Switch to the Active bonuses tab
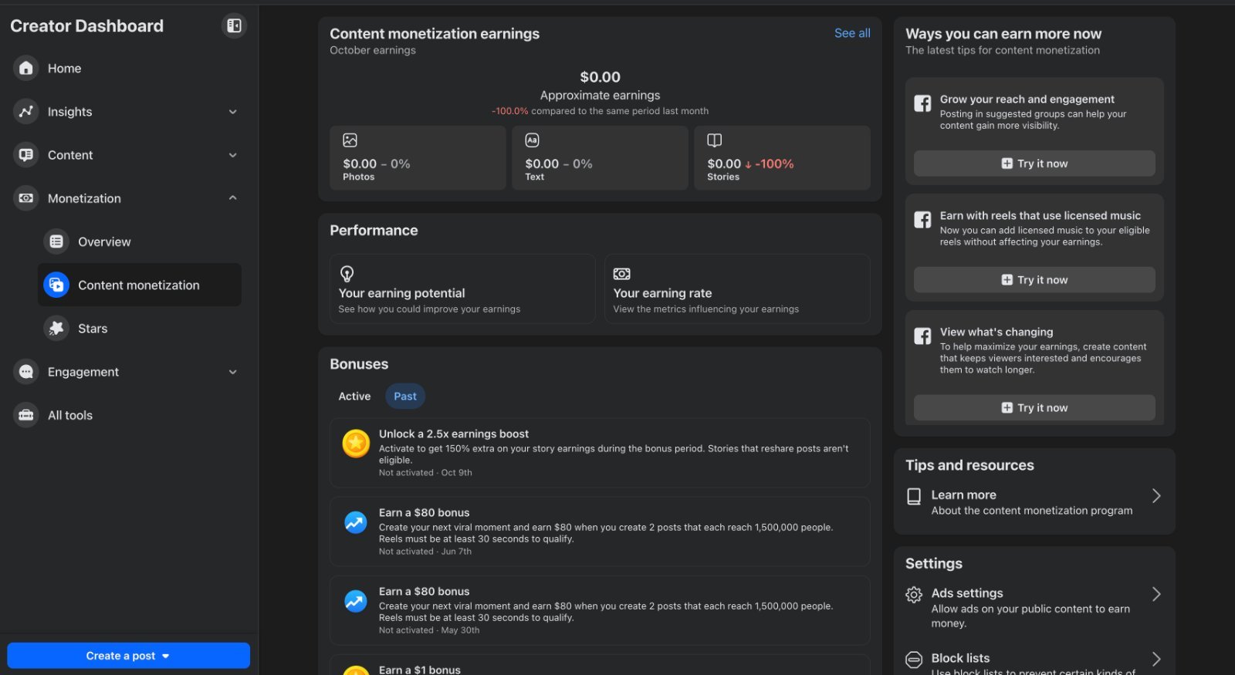This screenshot has width=1235, height=675. (354, 397)
